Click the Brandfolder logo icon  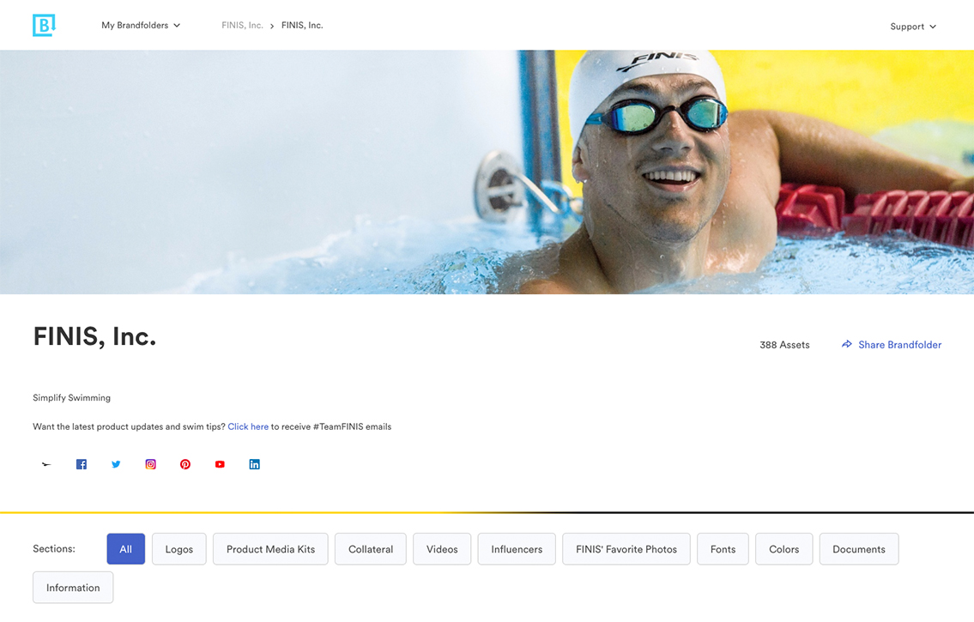coord(44,26)
